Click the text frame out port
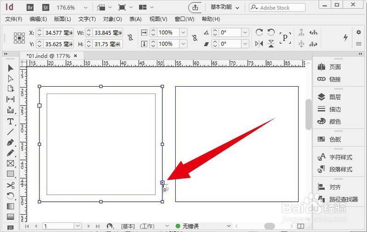 click(x=162, y=182)
